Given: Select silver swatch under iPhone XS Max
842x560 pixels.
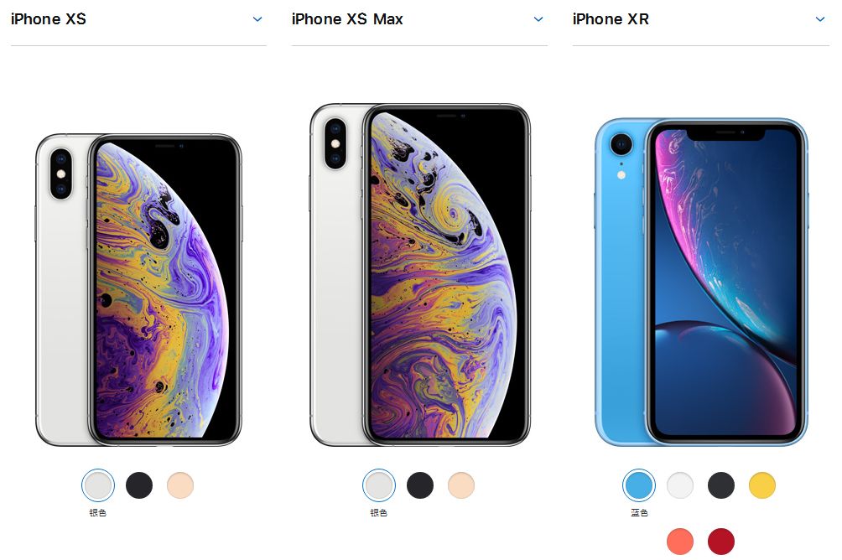Looking at the screenshot, I should point(379,485).
